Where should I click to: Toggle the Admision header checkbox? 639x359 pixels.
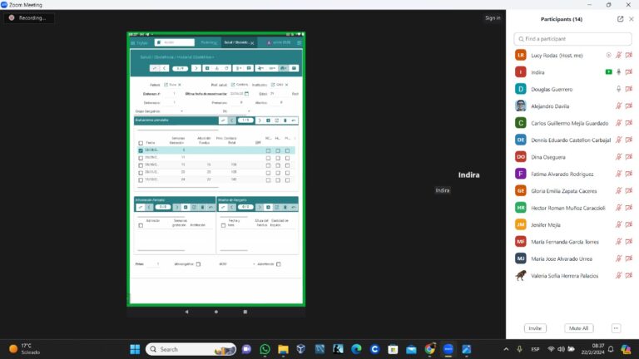[x=141, y=225]
